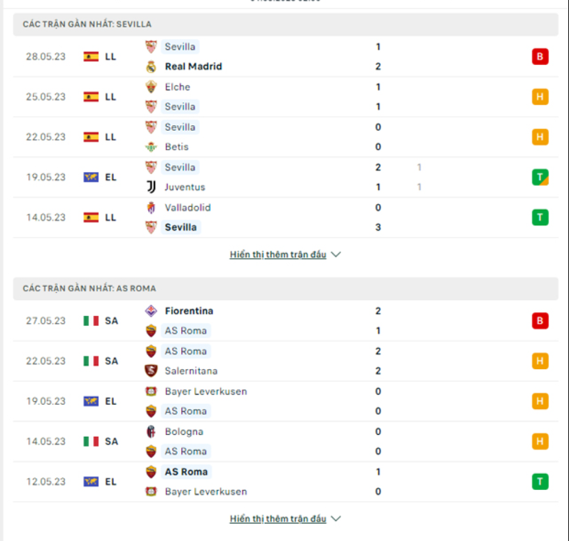The width and height of the screenshot is (569, 541).
Task: Click the green 'T' badge for the Valladolid match
Action: pyautogui.click(x=540, y=217)
